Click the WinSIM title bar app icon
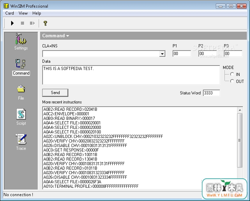This screenshot has height=201, width=250. [x=6, y=6]
